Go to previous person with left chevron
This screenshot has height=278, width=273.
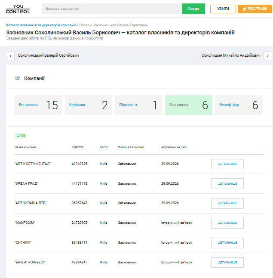[10, 56]
